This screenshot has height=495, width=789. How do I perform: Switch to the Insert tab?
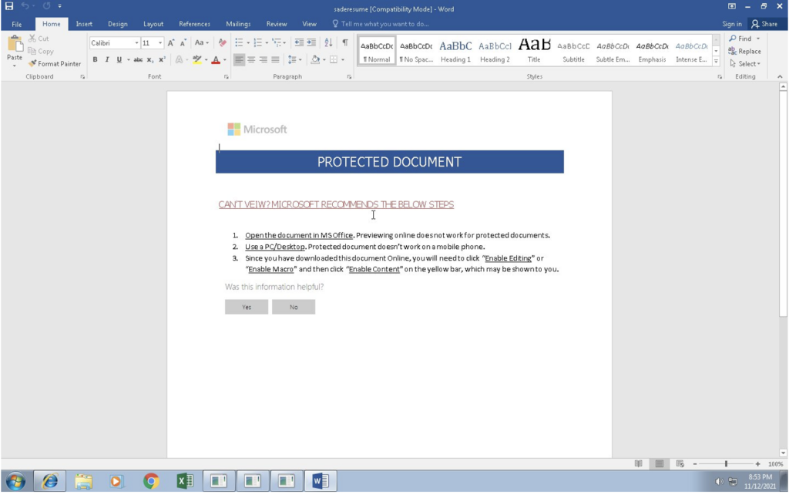(84, 24)
